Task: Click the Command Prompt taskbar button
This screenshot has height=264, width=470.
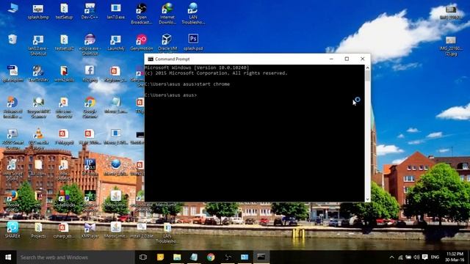Action: coord(261,257)
